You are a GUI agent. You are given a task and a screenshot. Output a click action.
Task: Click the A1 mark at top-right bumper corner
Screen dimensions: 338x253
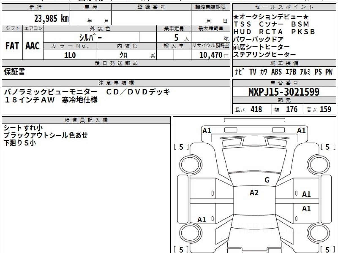tap(301, 130)
